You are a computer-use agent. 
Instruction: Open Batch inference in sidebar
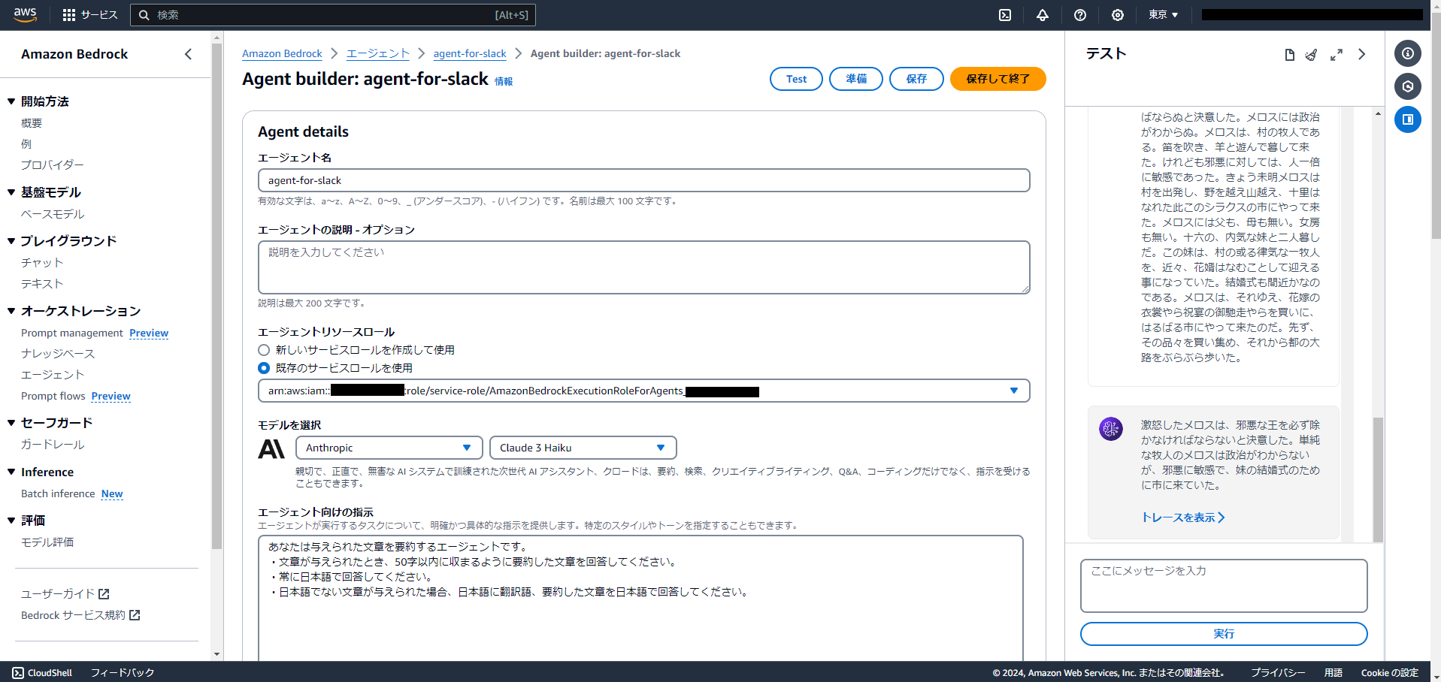(58, 493)
